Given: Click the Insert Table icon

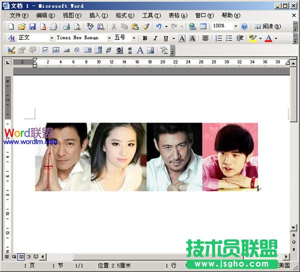Looking at the screenshot, I should coord(203,26).
